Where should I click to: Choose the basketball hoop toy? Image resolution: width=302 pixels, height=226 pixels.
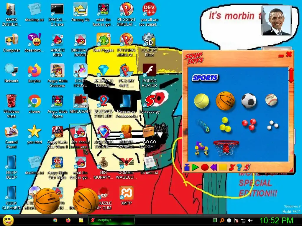[x=226, y=148]
